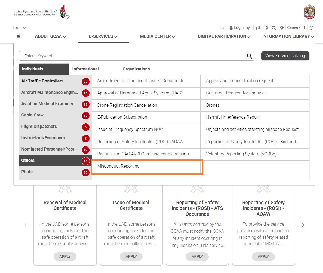Open the Login link

(x=236, y=27)
